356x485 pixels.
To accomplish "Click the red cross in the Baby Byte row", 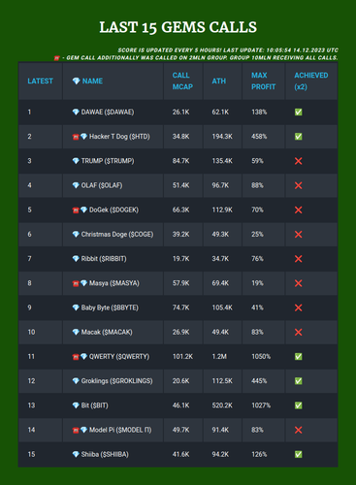I will (299, 307).
